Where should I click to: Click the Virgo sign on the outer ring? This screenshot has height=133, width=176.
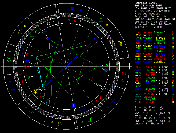pyautogui.click(x=119, y=43)
